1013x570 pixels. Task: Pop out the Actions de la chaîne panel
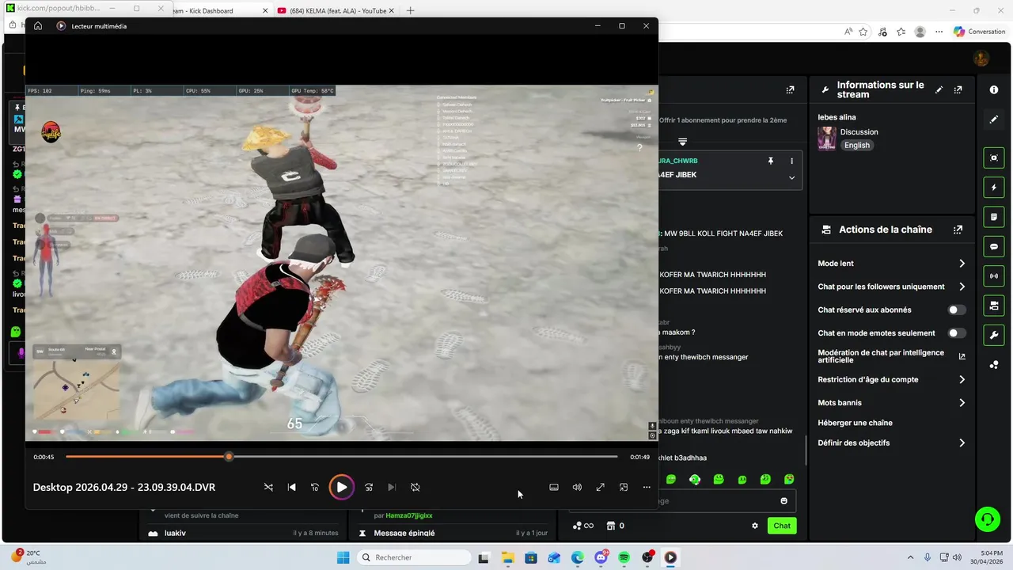click(958, 230)
